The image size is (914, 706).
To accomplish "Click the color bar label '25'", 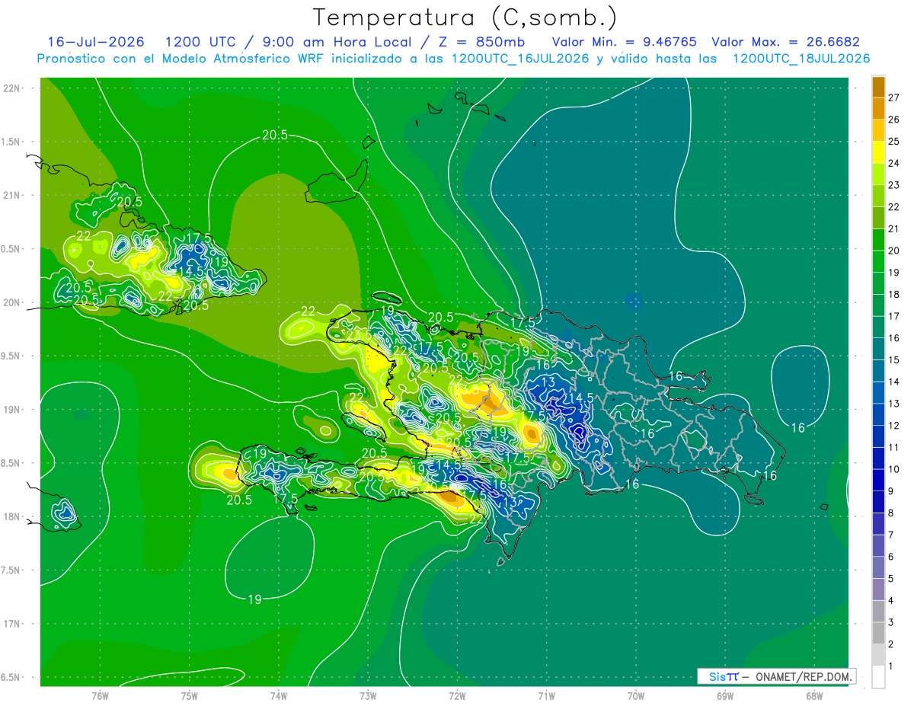I will tap(894, 141).
